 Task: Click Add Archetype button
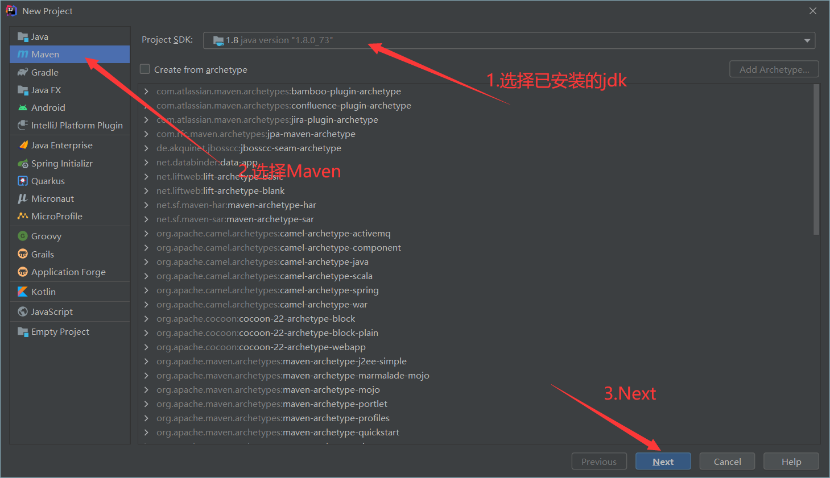pyautogui.click(x=774, y=69)
